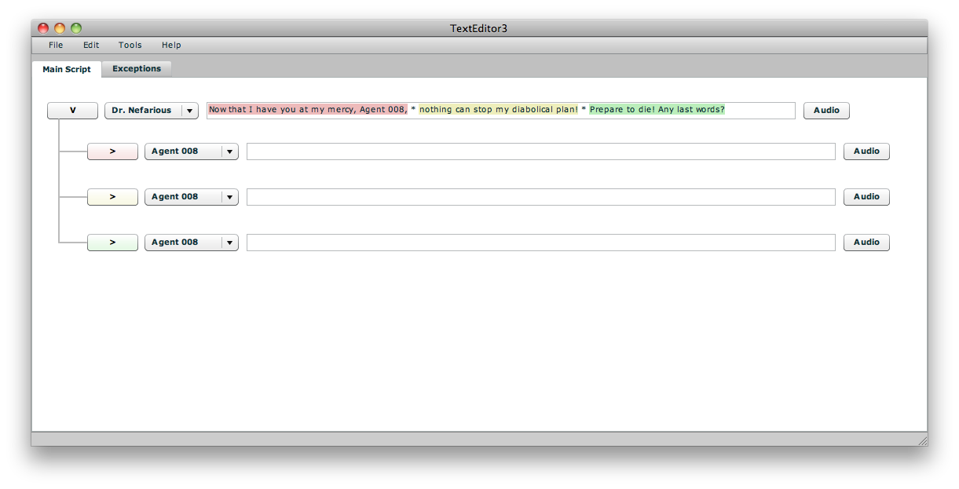Screen dimensions: 959x489
Task: Open the Edit menu
Action: click(91, 46)
